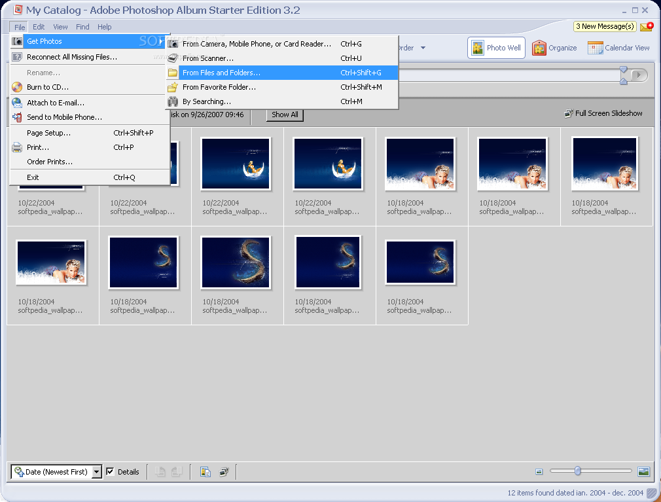Click the window resize grip in the corner
Viewport: 661px width, 502px height.
click(x=652, y=493)
